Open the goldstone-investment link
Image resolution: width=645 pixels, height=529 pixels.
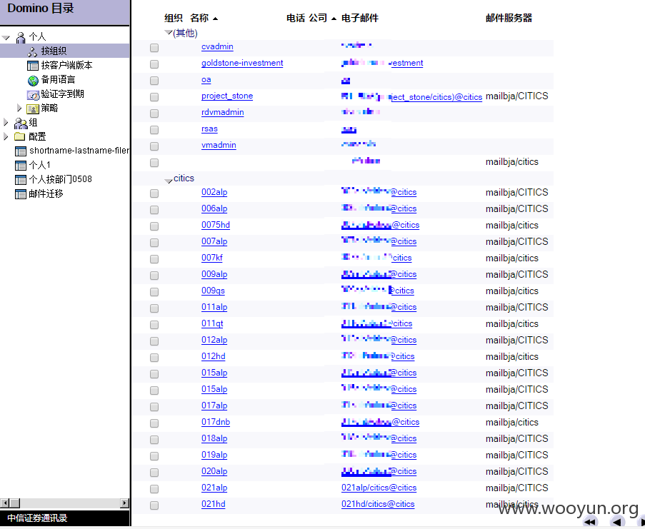coord(242,63)
